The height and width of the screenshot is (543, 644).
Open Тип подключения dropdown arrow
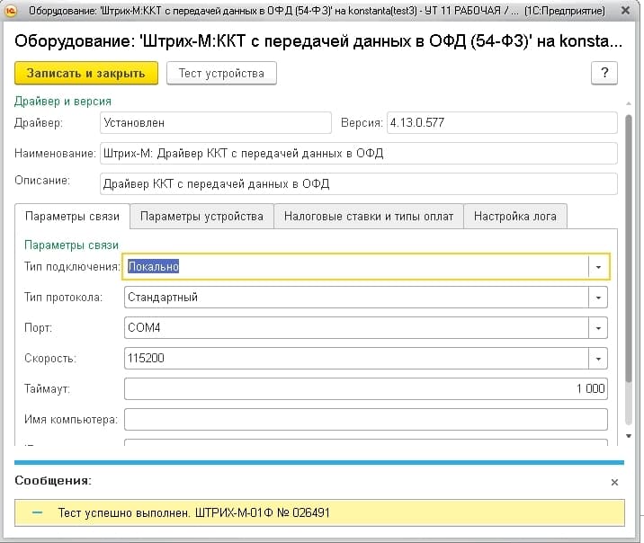tap(598, 267)
